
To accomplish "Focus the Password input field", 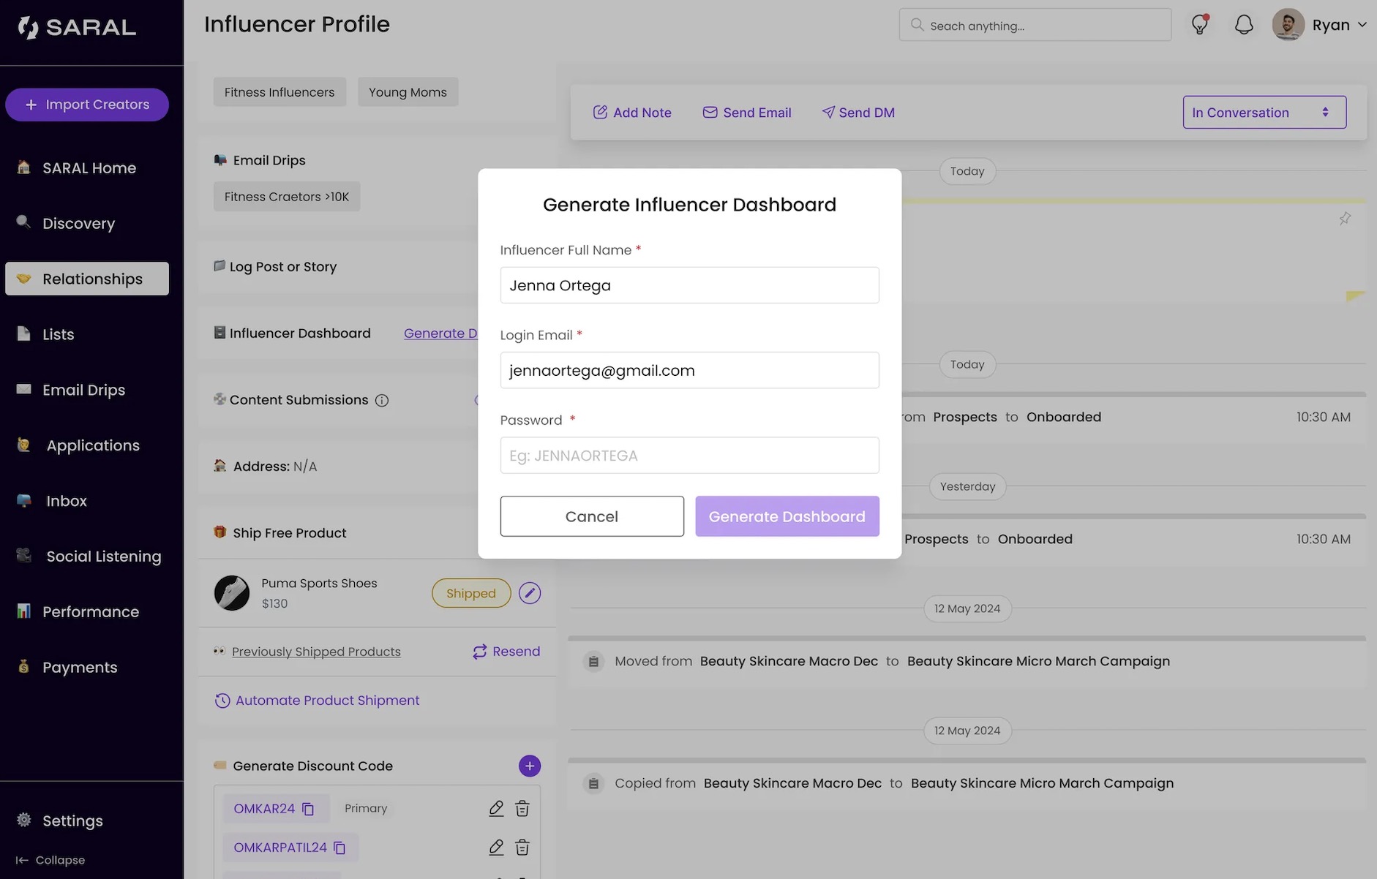I will (689, 456).
